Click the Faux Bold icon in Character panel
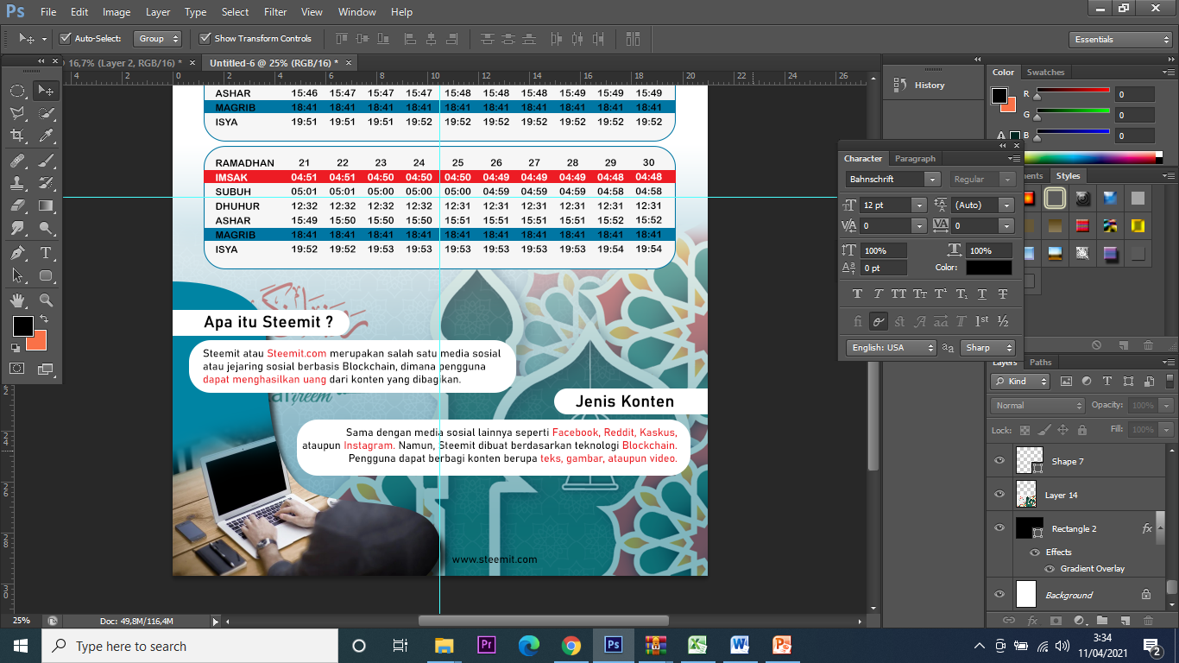This screenshot has width=1179, height=663. coord(857,294)
